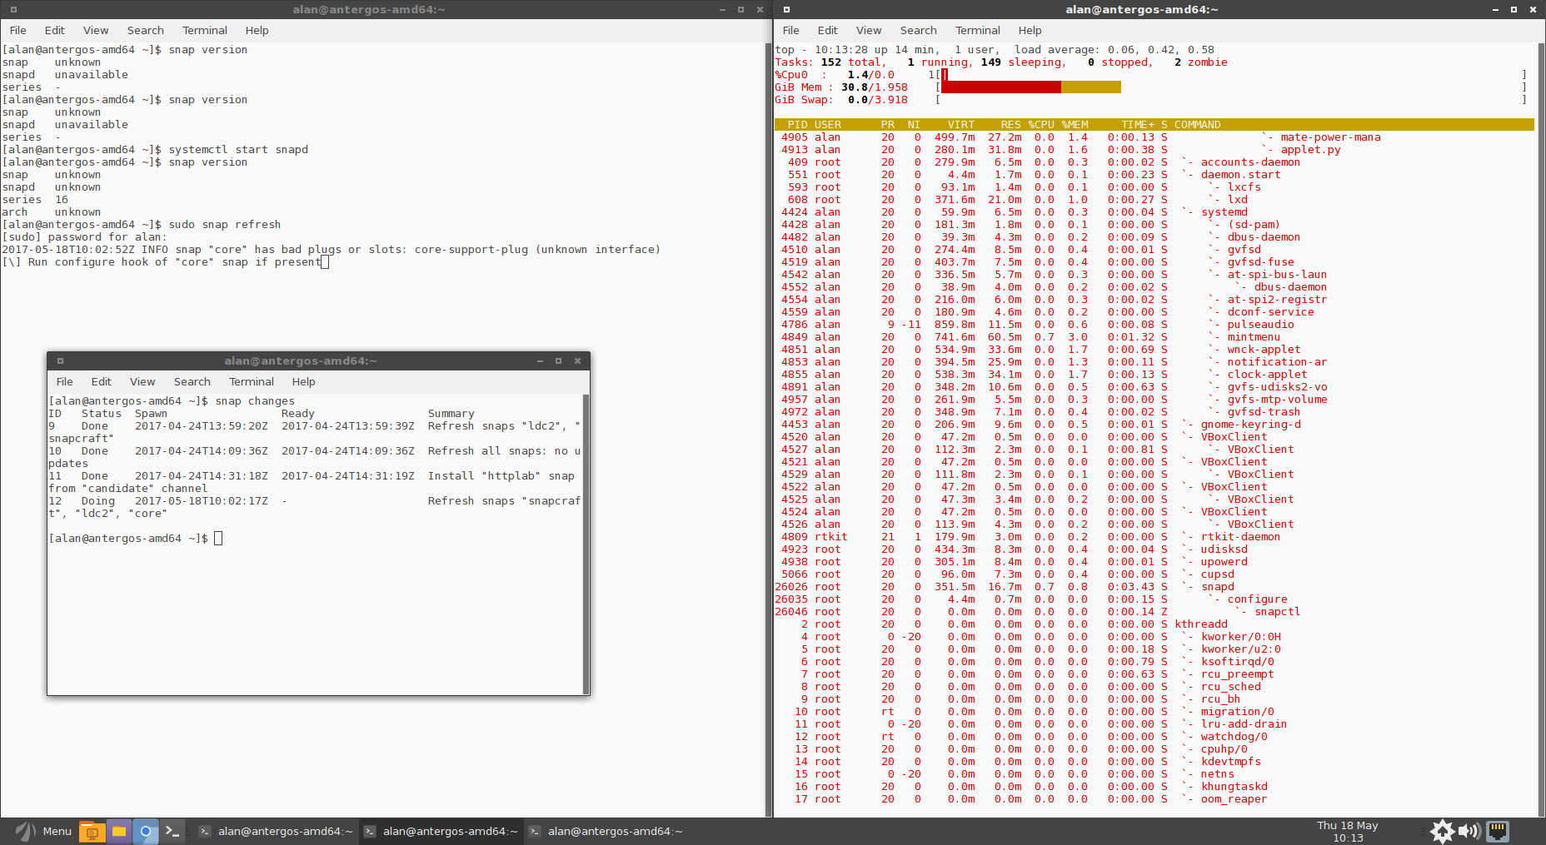The height and width of the screenshot is (845, 1546).
Task: Click the show desktop icon in the panel
Action: tap(92, 831)
